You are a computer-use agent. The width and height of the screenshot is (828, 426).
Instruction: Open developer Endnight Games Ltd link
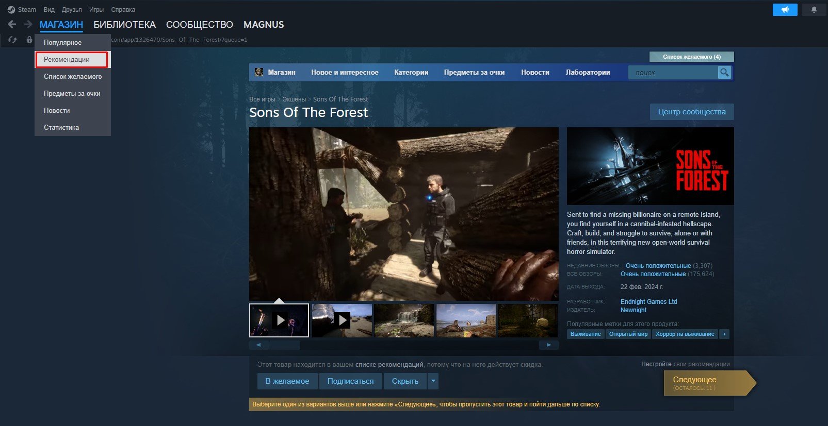648,302
